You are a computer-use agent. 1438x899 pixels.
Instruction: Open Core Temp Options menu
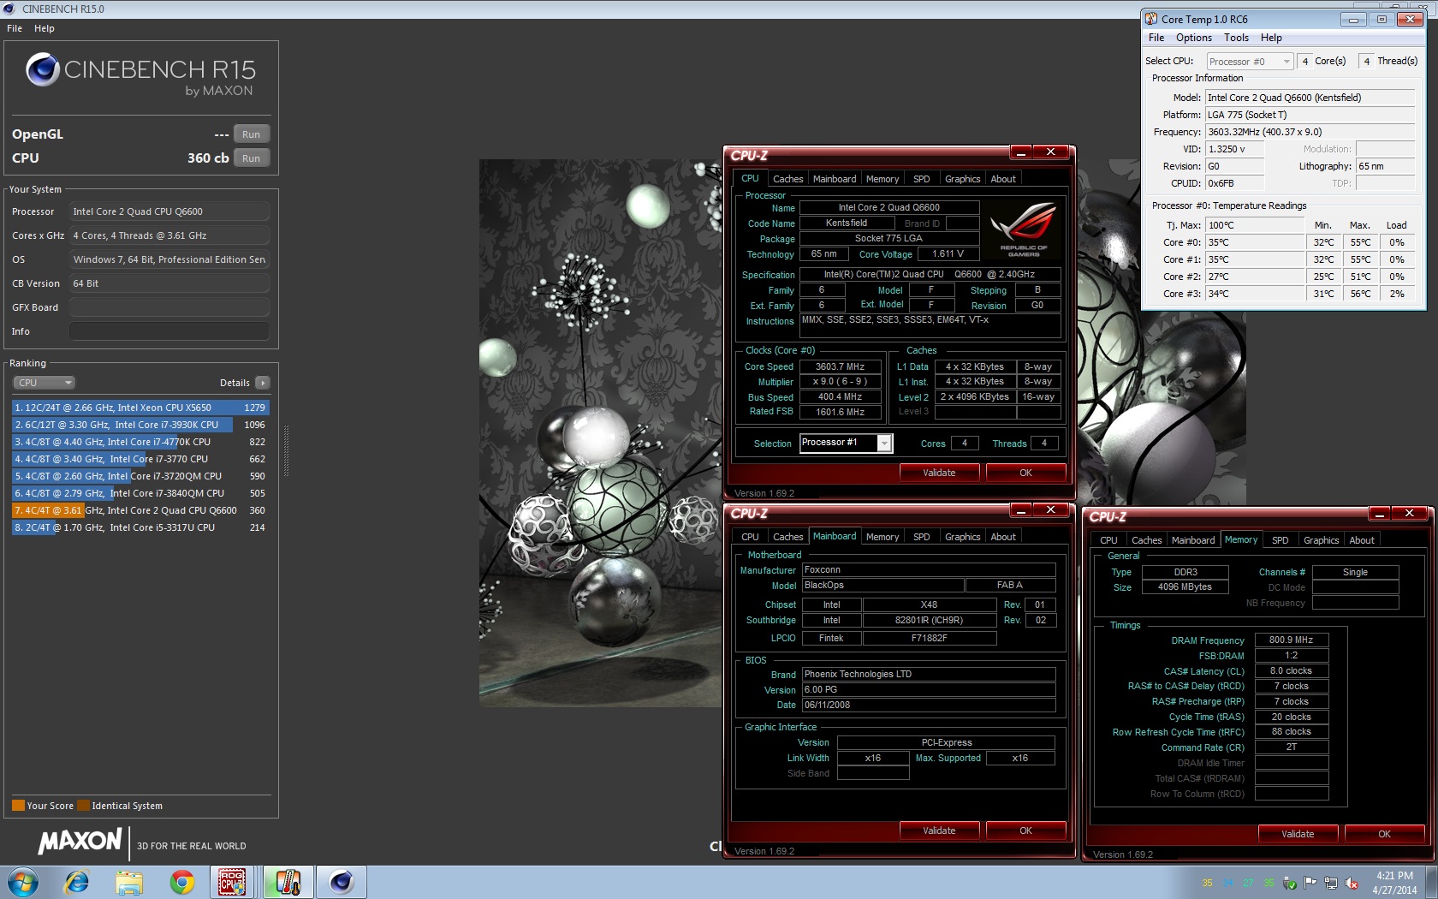(x=1194, y=38)
